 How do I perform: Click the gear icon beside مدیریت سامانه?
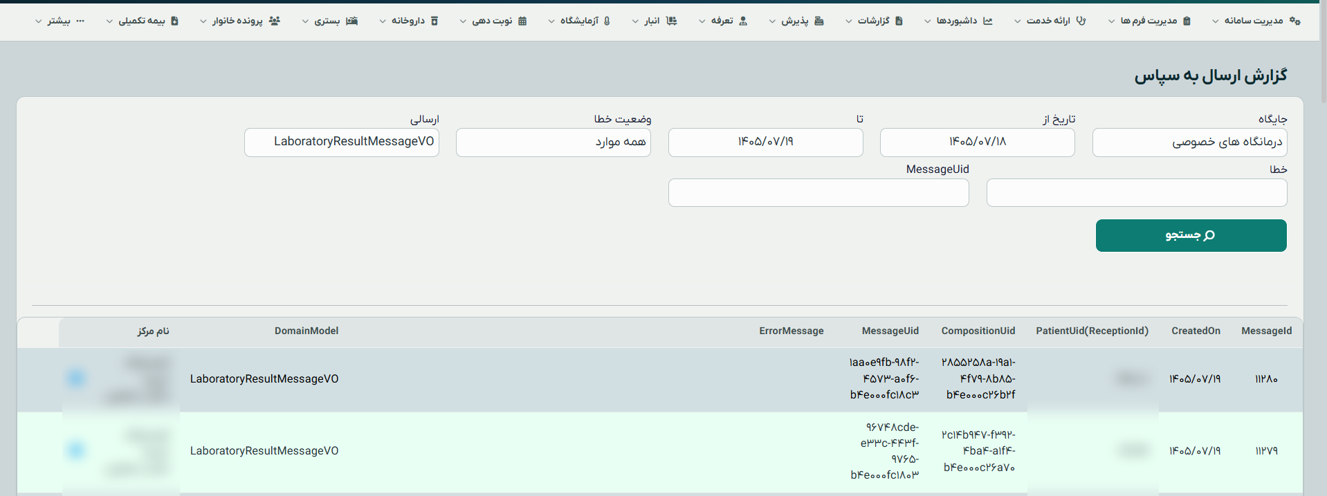[1295, 21]
